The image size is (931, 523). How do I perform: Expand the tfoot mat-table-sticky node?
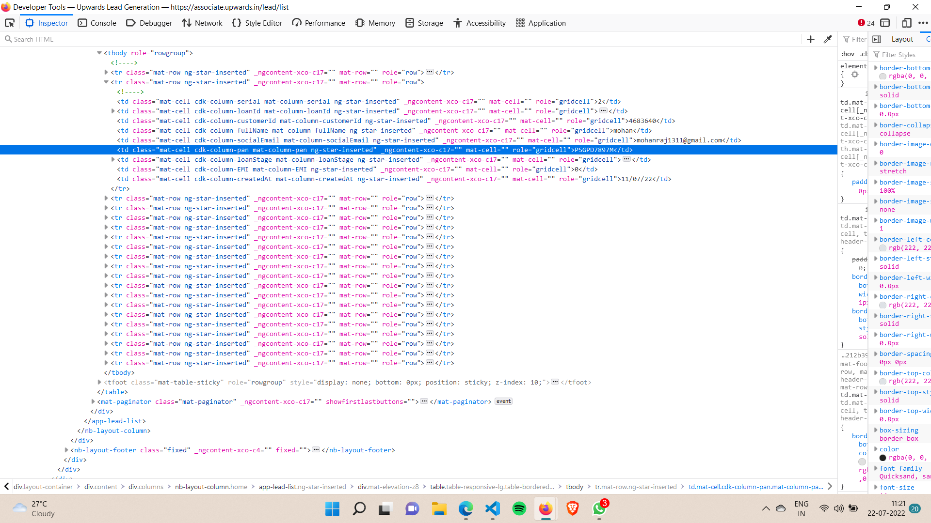99,382
